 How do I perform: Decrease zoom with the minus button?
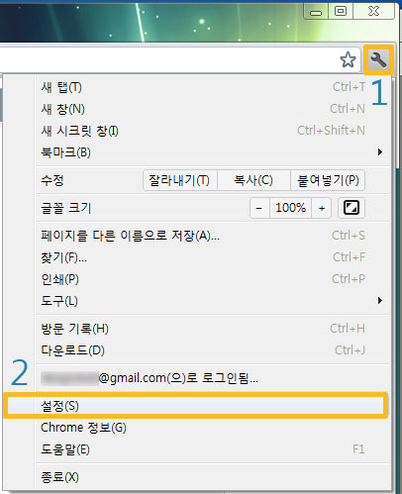(259, 208)
